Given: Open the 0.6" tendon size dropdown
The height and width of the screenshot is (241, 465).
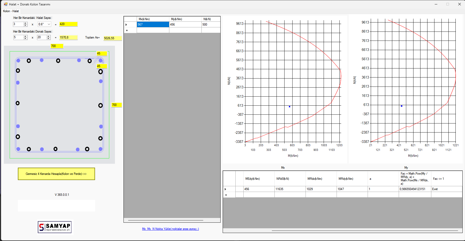Looking at the screenshot, I should 49,24.
